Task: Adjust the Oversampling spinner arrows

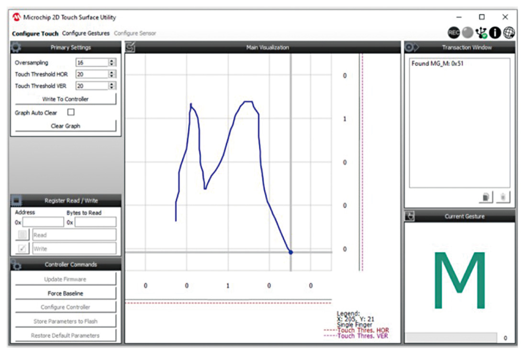Action: [112, 63]
